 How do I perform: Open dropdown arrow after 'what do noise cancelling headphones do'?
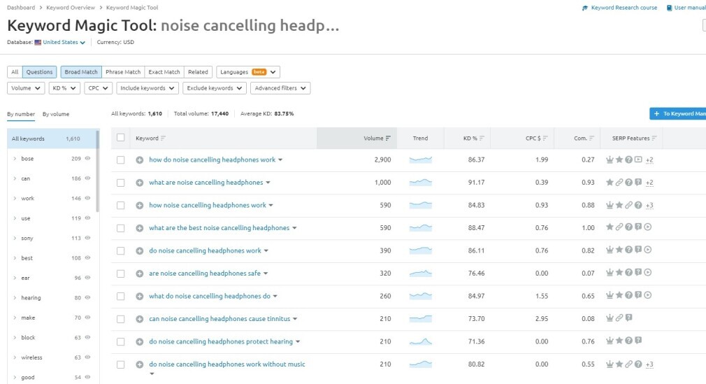[275, 296]
